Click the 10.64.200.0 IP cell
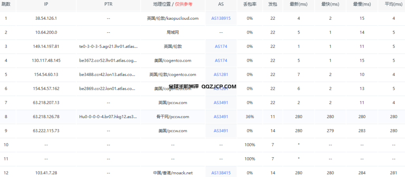The height and width of the screenshot is (177, 405). [46, 32]
